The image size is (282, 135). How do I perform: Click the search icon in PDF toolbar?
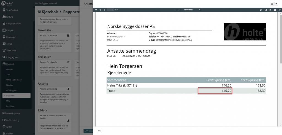click(96, 10)
